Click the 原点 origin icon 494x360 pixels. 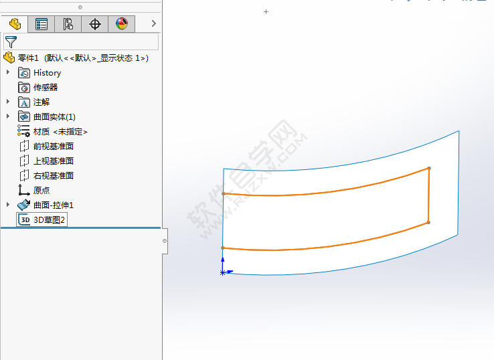pyautogui.click(x=24, y=190)
